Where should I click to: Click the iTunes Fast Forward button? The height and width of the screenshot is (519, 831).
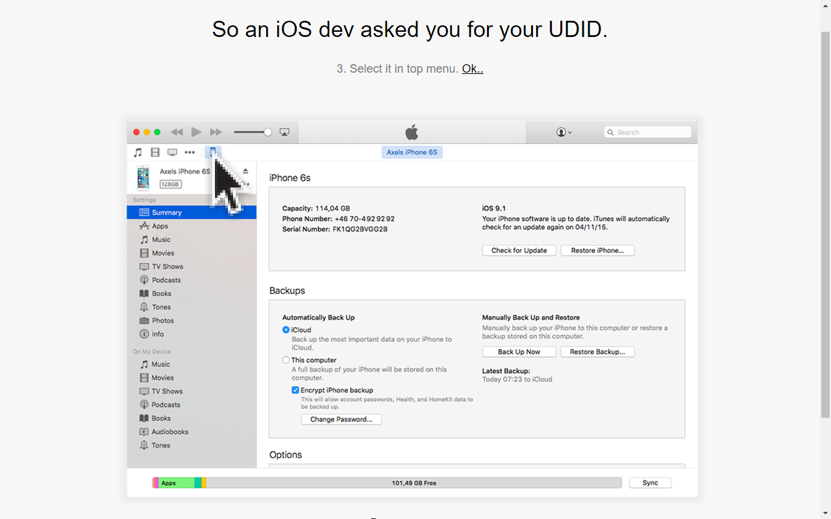(x=216, y=132)
